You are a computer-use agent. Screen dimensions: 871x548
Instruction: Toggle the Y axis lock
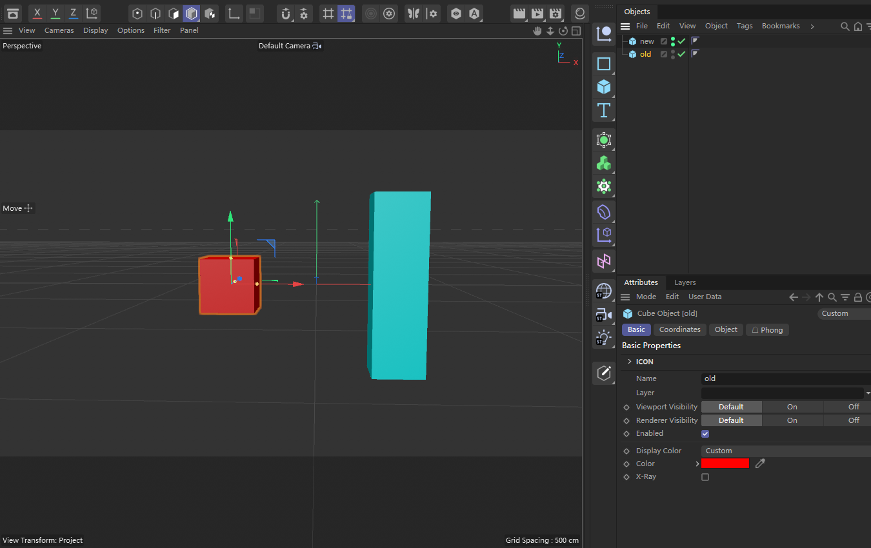click(55, 13)
